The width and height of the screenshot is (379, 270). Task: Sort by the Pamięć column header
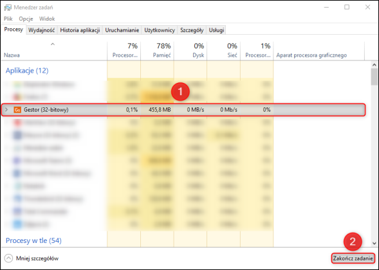click(x=157, y=51)
